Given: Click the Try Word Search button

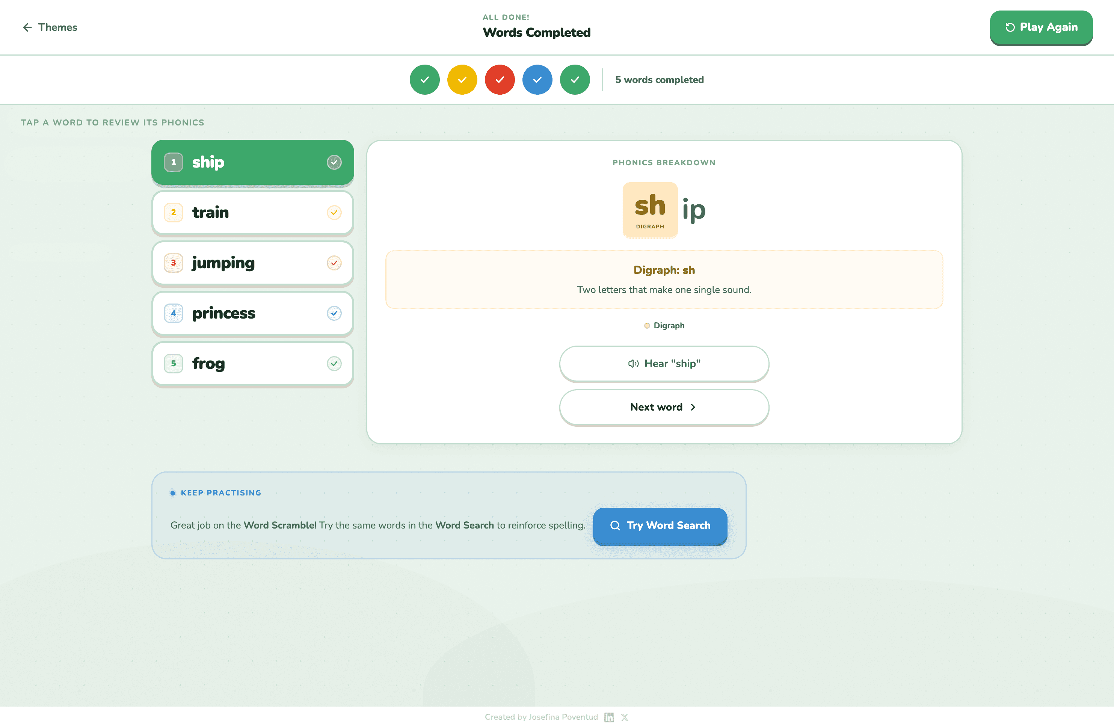Looking at the screenshot, I should coord(660,526).
